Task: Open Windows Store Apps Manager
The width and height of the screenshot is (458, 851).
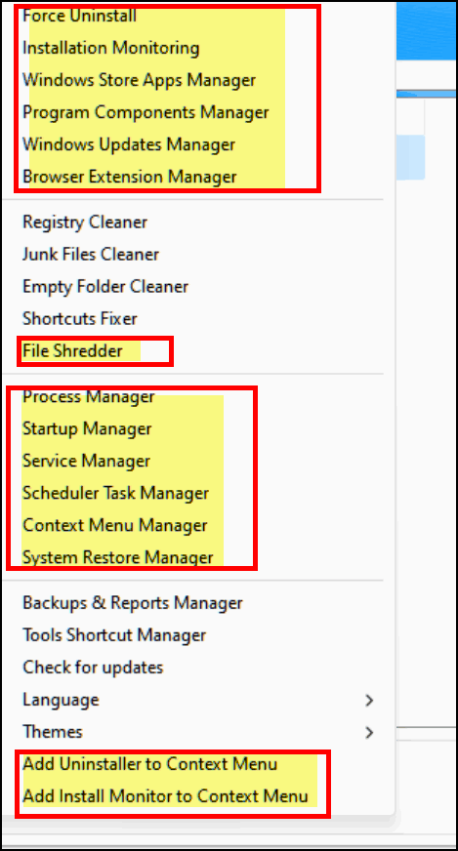Action: pyautogui.click(x=139, y=80)
